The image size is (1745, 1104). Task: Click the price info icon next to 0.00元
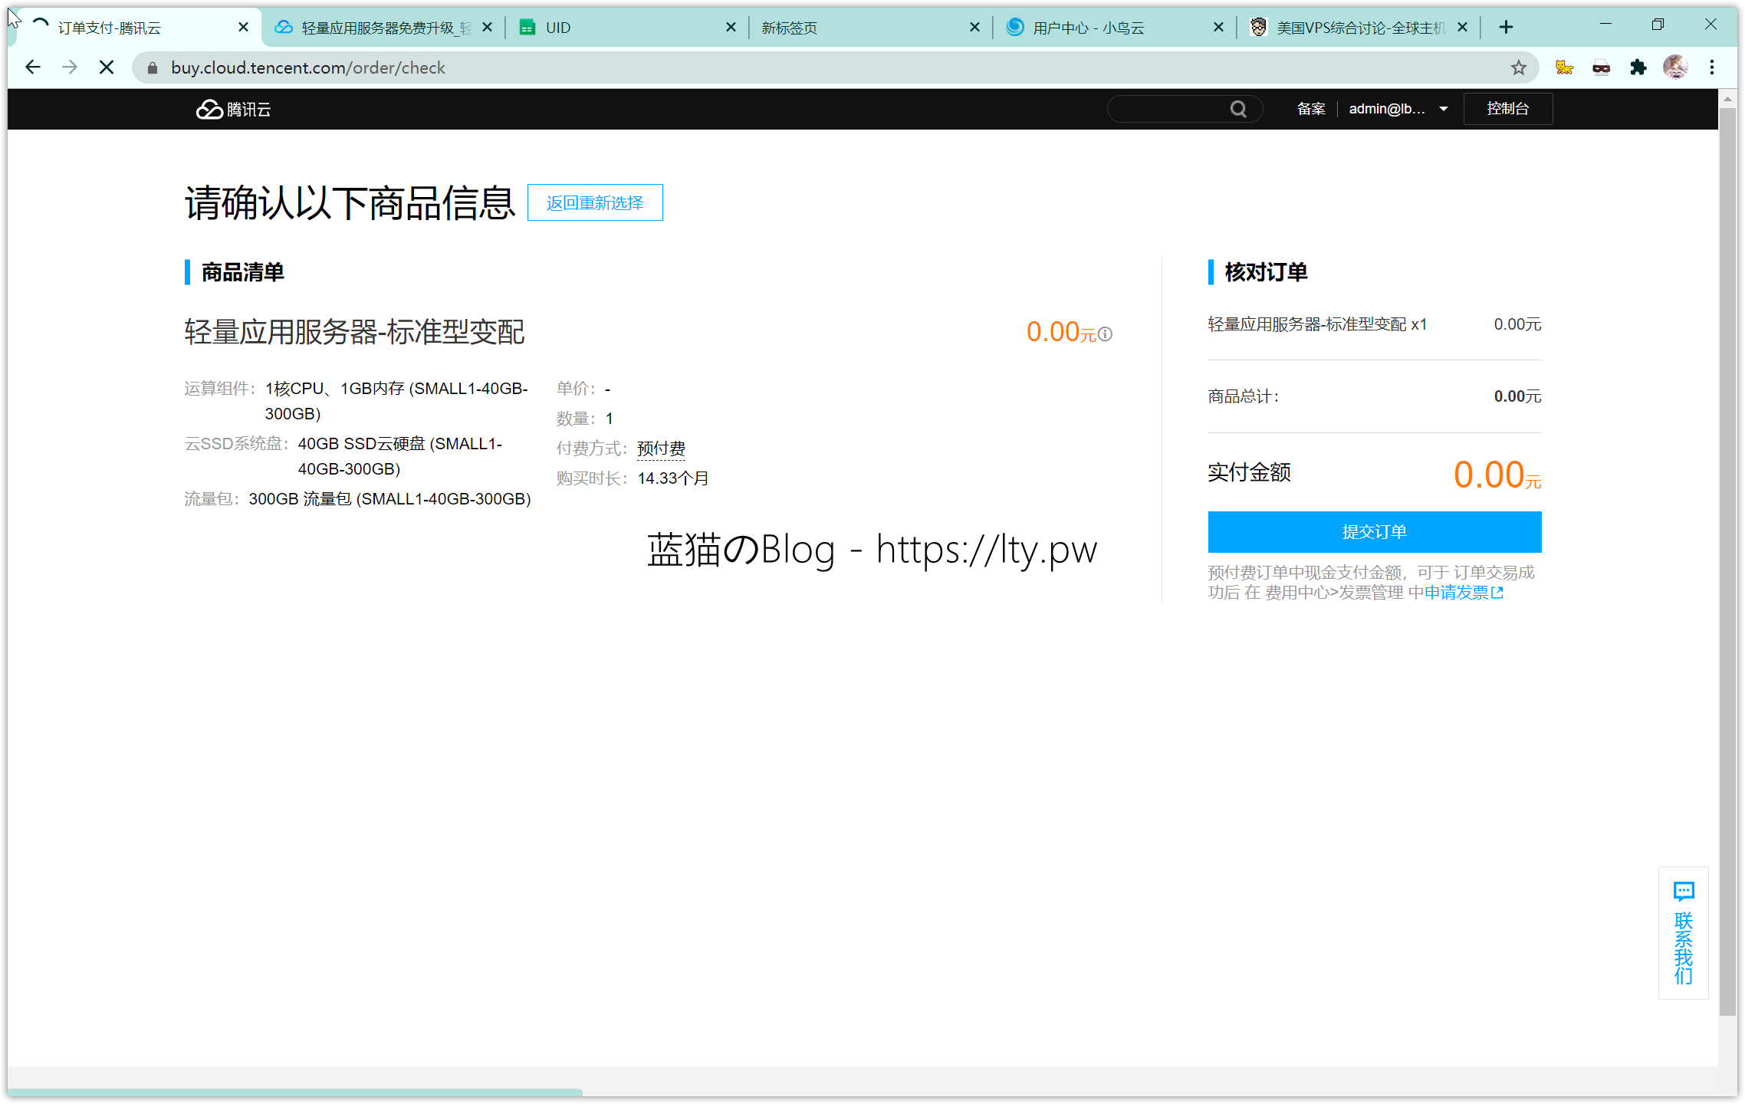[x=1105, y=334]
